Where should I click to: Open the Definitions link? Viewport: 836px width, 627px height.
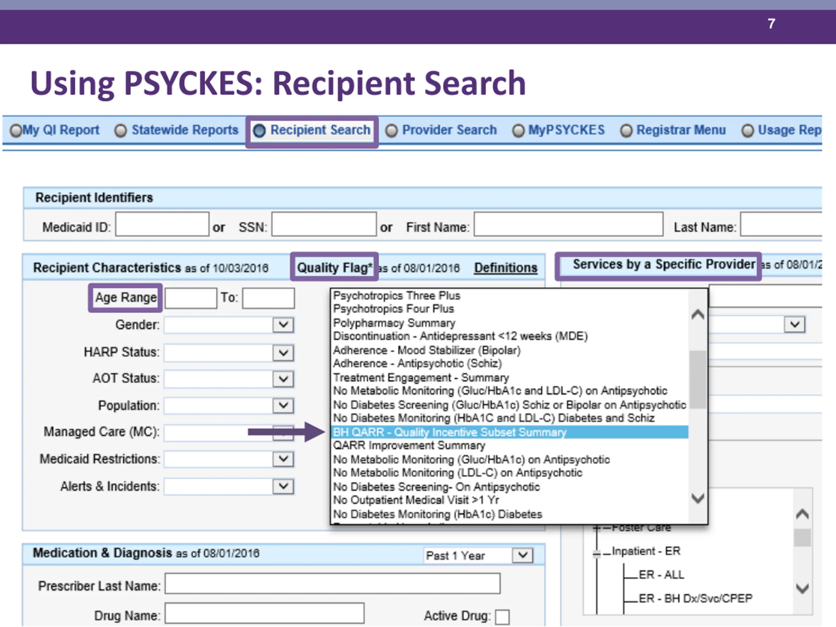tap(506, 267)
